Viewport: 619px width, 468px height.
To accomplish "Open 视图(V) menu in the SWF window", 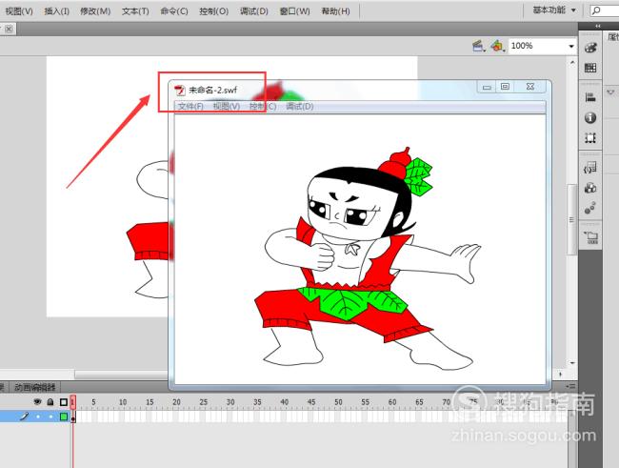I will (x=227, y=106).
